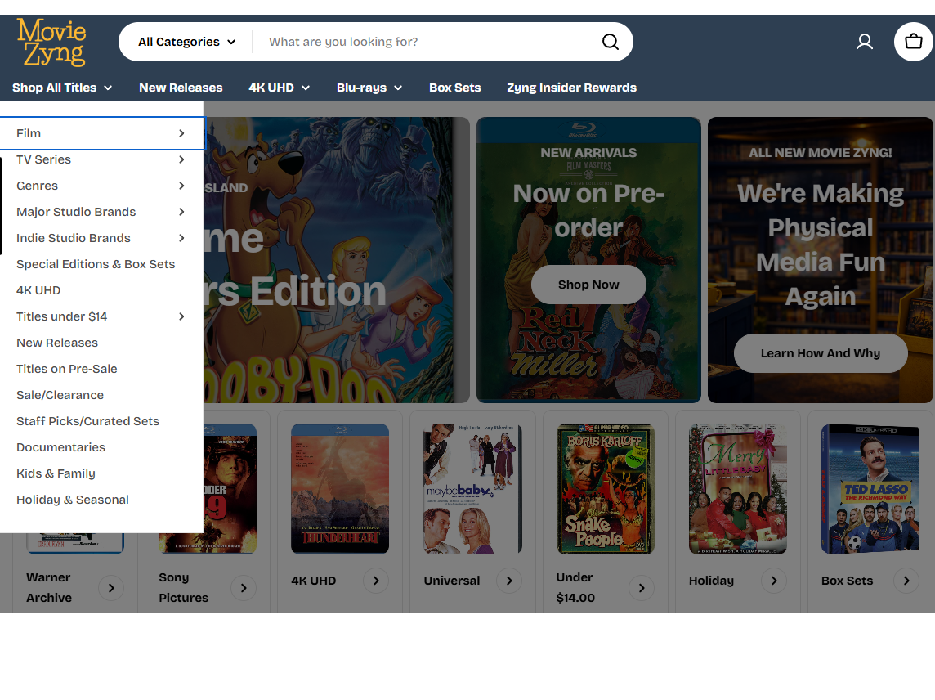Open Zyng Insider Rewards page
This screenshot has height=700, width=935.
tap(571, 87)
